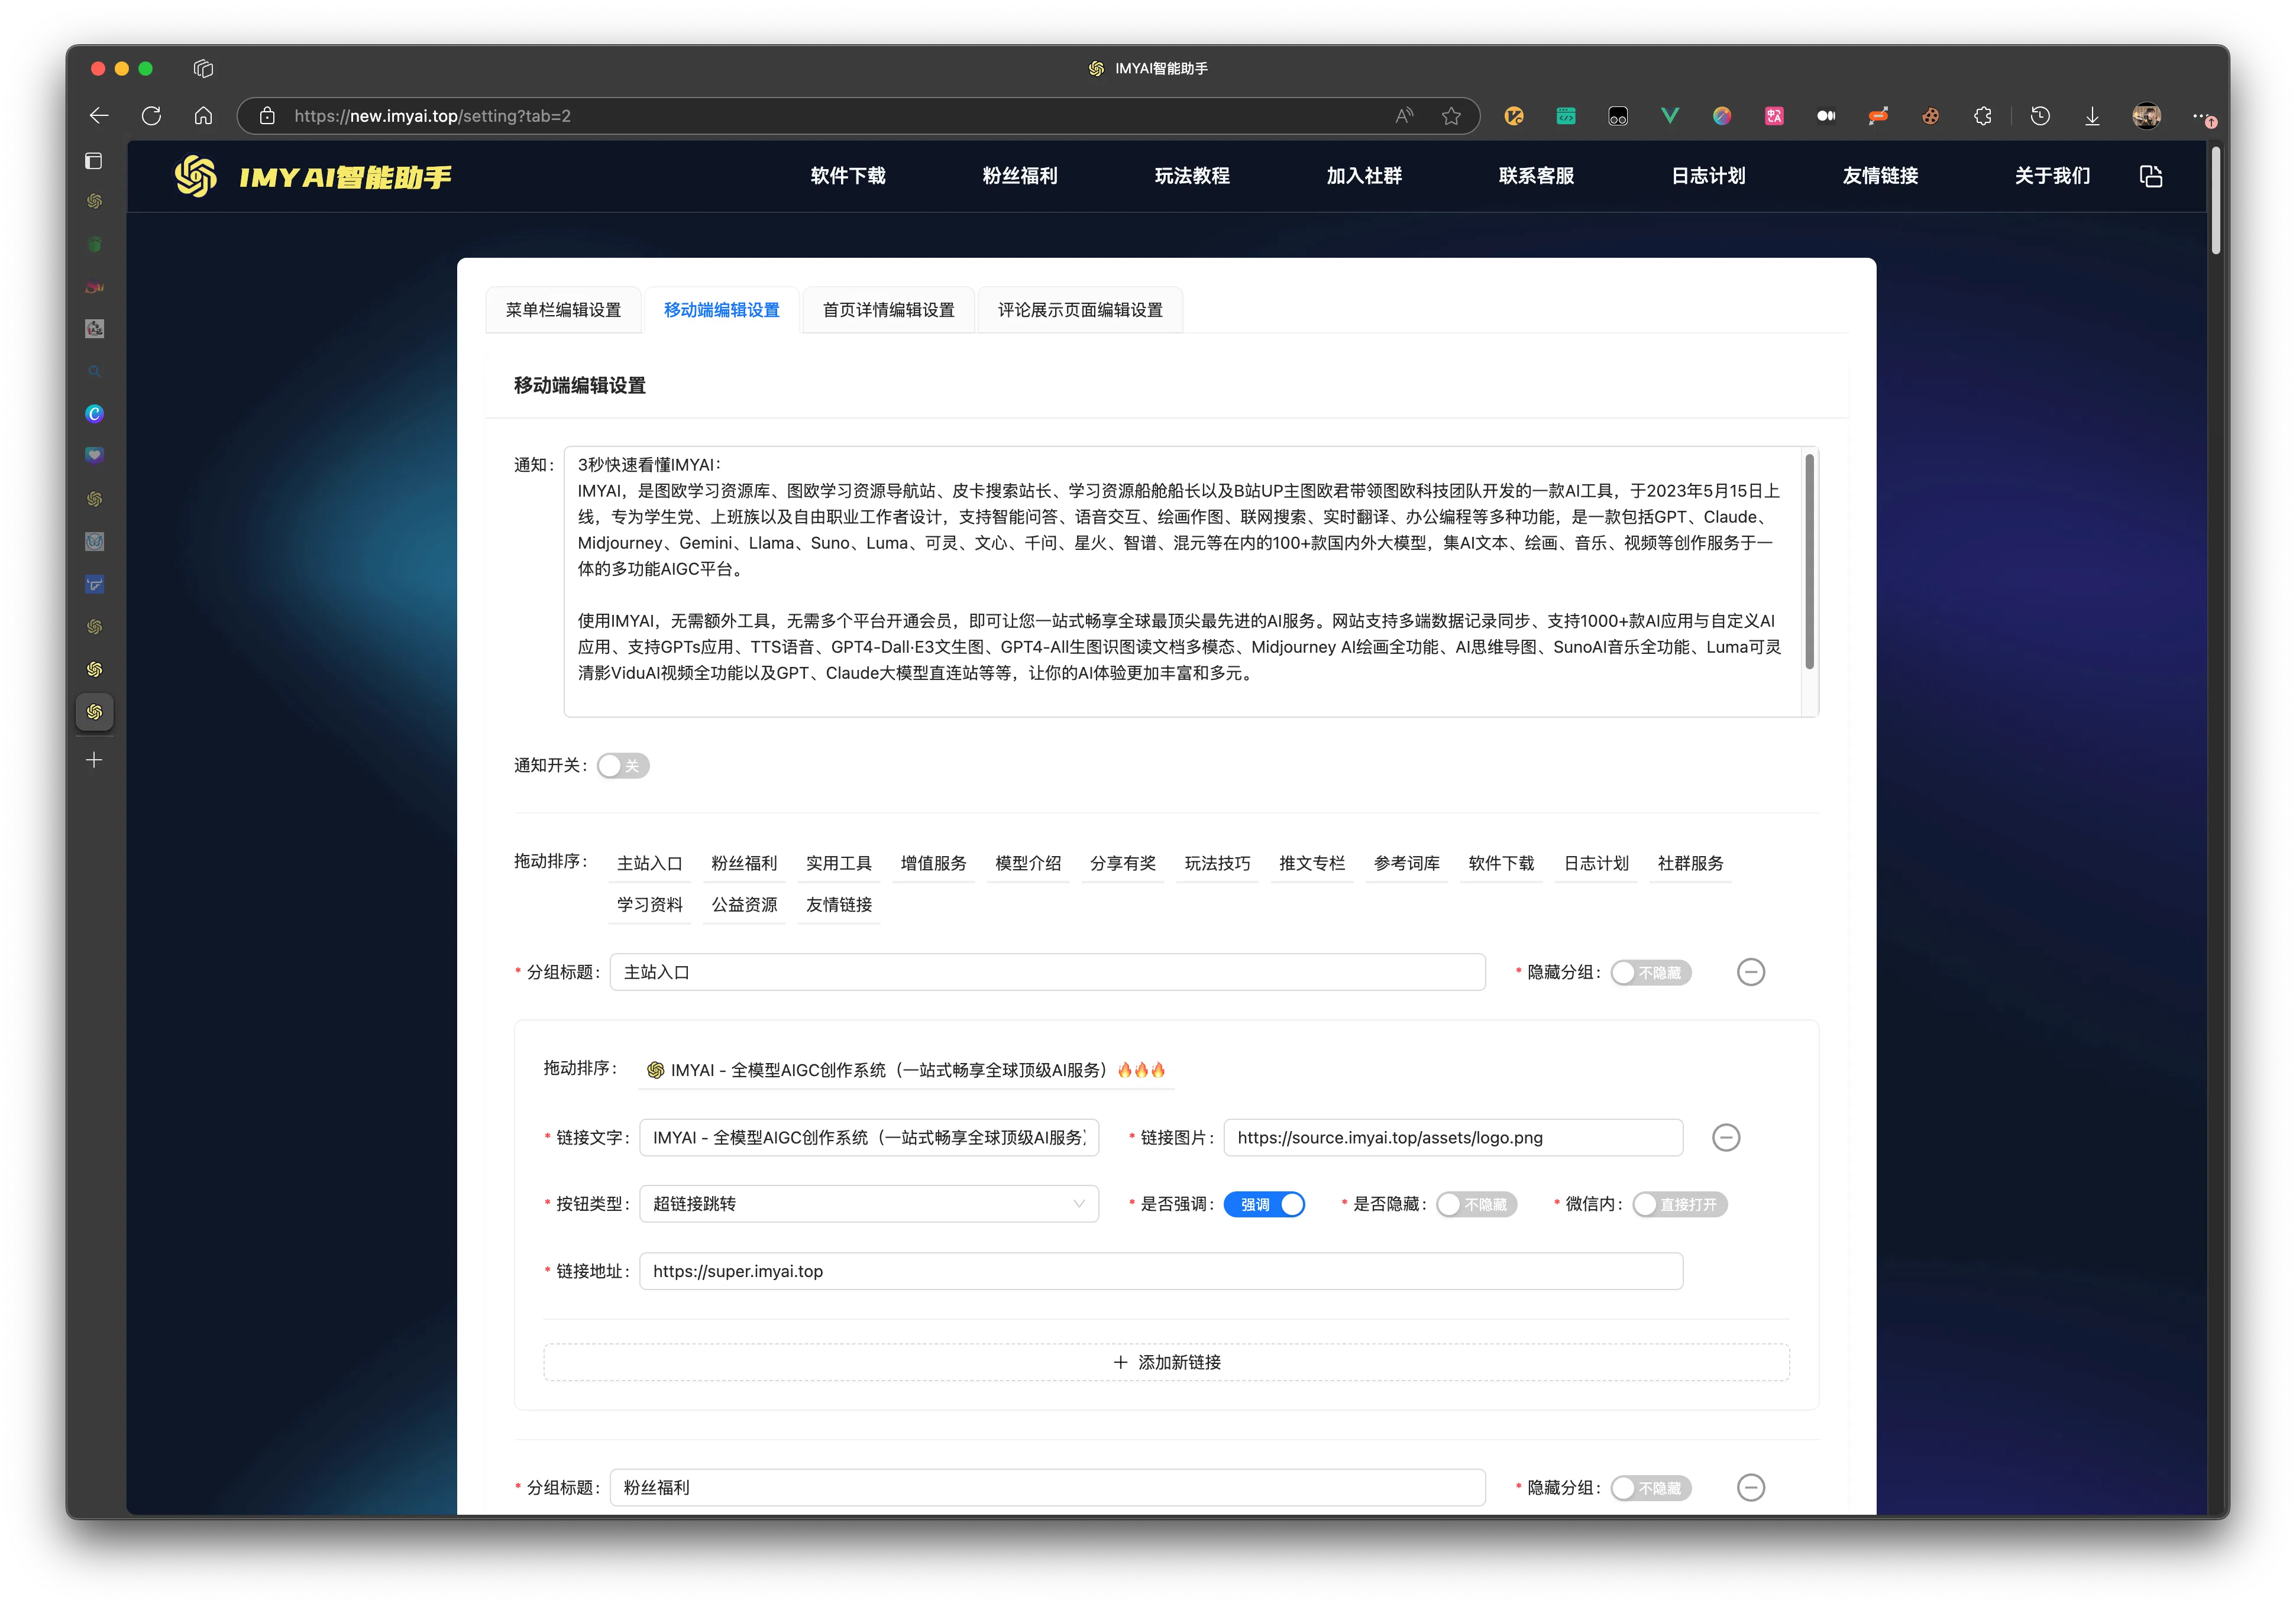Focus the 链接地址 super.imyai.top field
Screen dimensions: 2296x1607
click(1161, 1271)
